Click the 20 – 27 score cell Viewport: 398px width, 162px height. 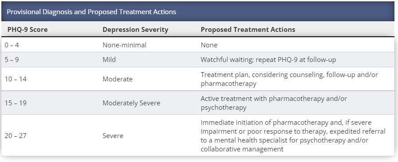(16, 136)
